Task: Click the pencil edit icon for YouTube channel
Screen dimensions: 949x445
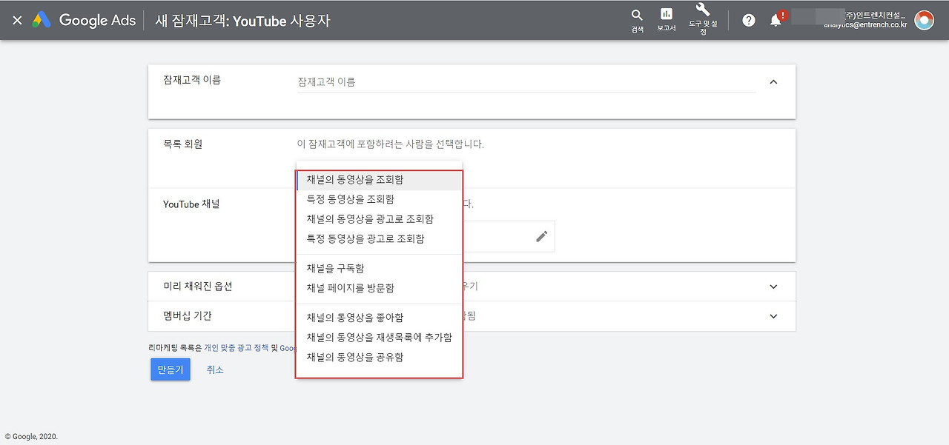Action: (x=542, y=236)
